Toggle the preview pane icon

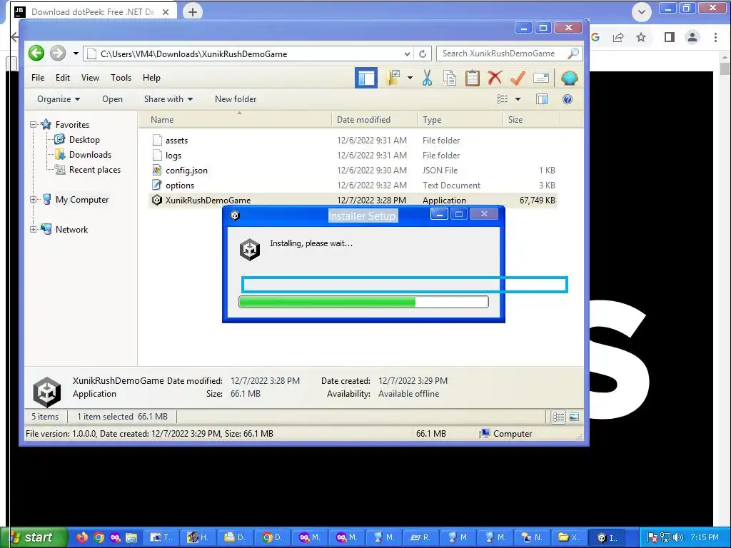(542, 99)
